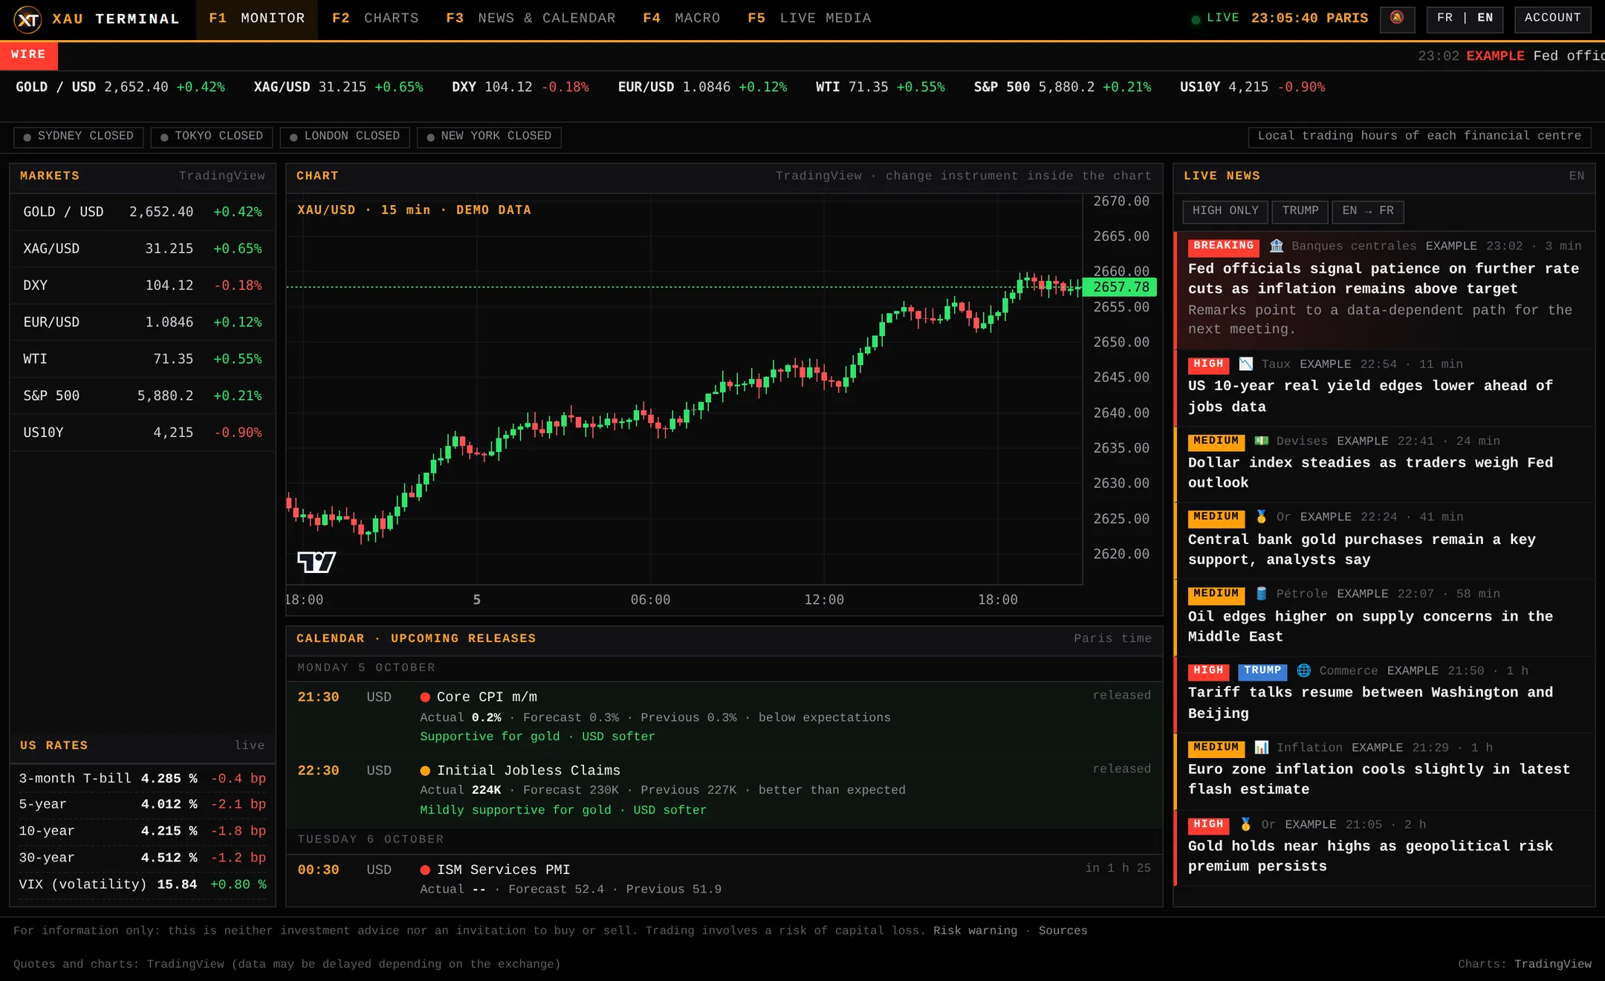Switch language with the FR | EN toggle

(1465, 18)
